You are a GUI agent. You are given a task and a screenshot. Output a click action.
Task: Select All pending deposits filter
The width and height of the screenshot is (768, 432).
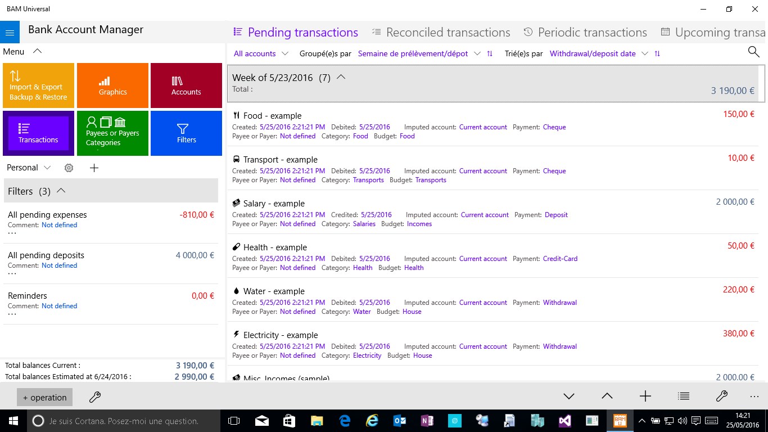click(111, 264)
